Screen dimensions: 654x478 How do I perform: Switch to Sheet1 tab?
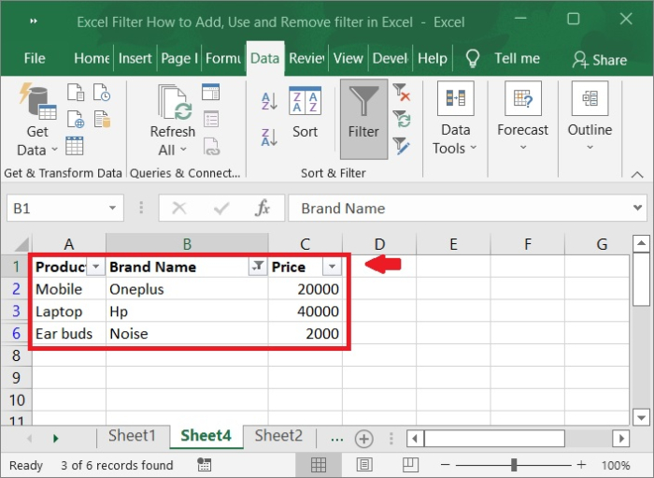[133, 436]
